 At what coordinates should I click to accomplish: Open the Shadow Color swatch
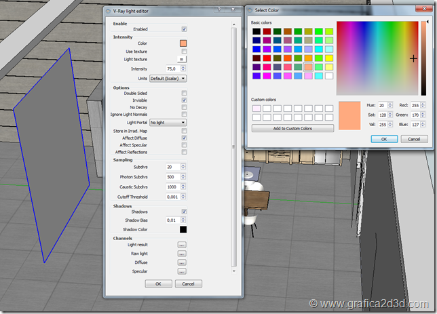183,229
